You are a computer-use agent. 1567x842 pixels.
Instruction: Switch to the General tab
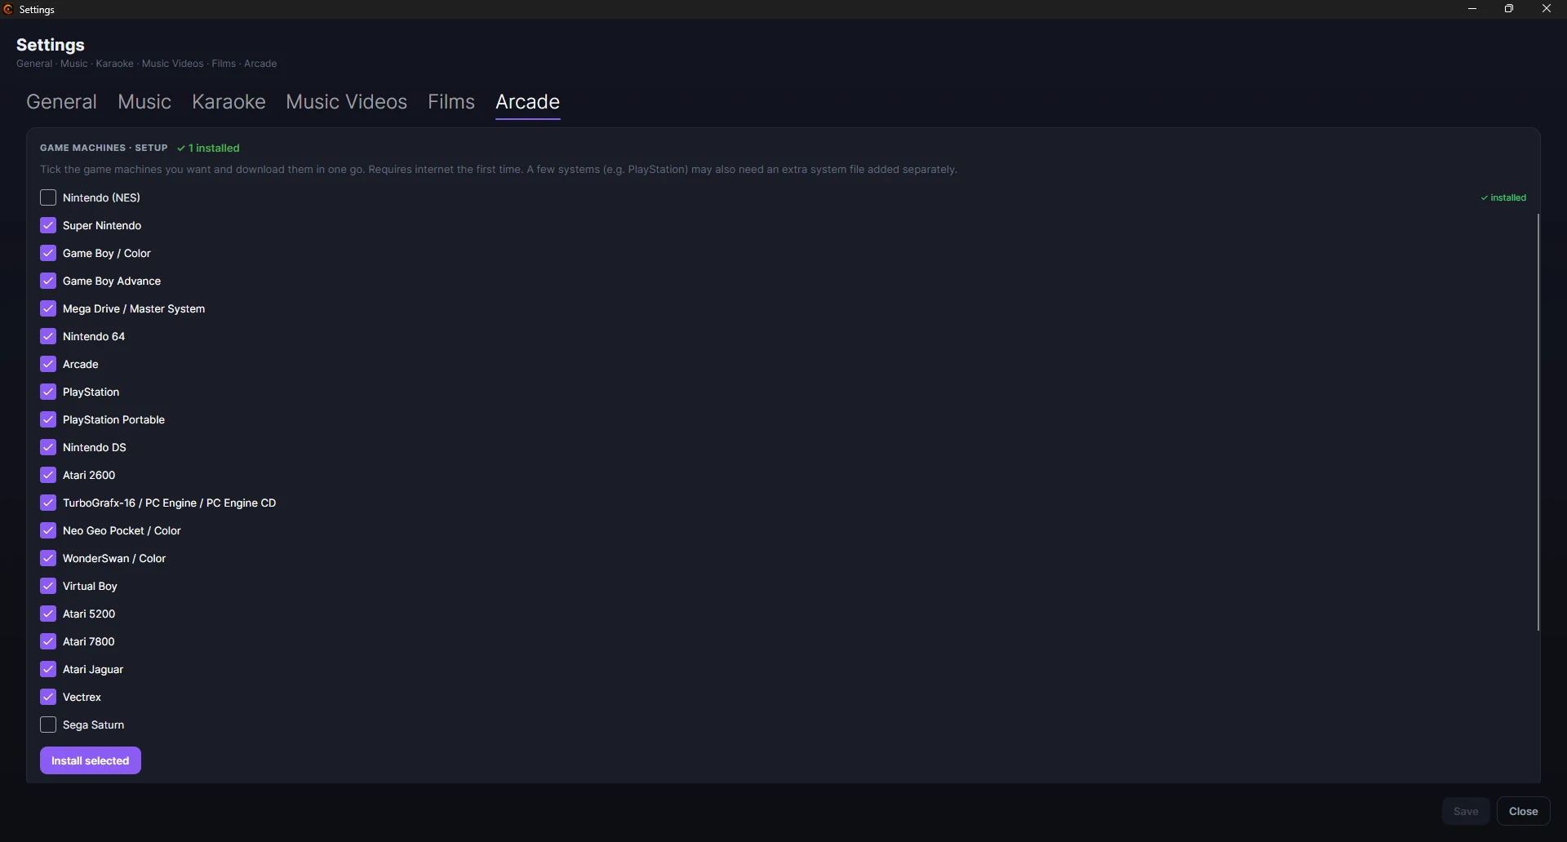(x=62, y=102)
